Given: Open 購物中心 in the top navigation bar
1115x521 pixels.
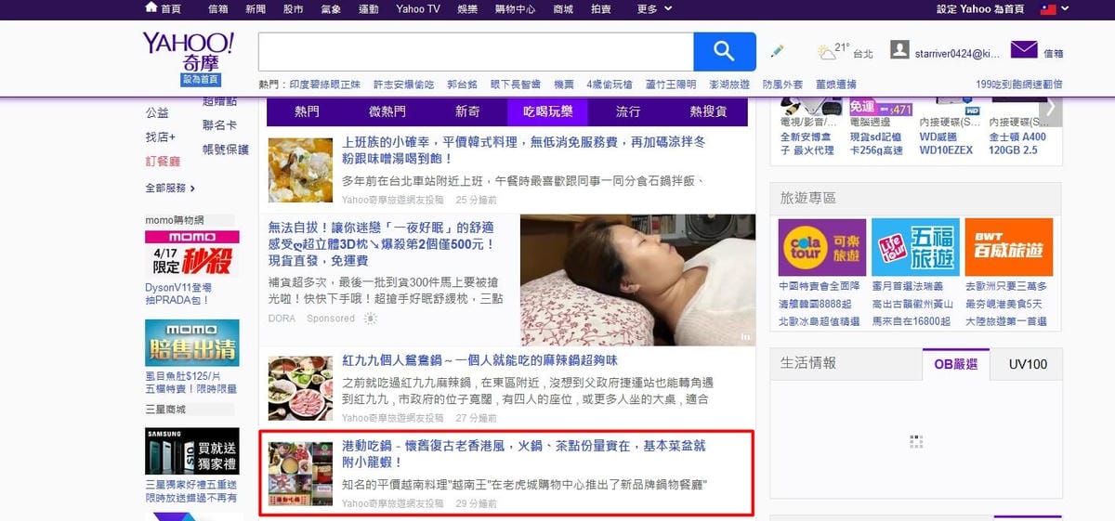Looking at the screenshot, I should pos(517,9).
